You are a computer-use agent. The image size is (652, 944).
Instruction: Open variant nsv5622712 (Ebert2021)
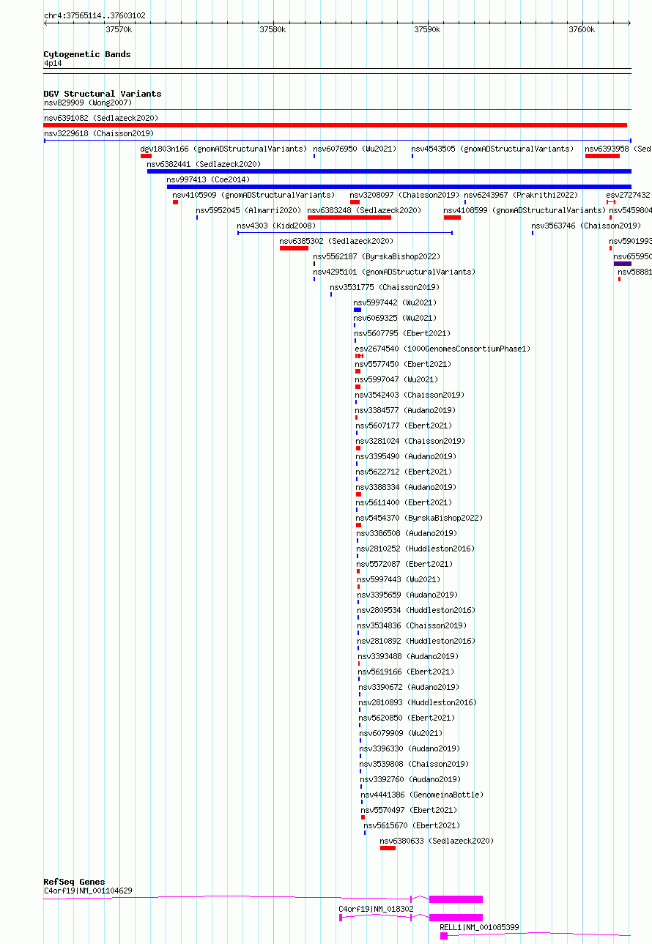pyautogui.click(x=404, y=472)
